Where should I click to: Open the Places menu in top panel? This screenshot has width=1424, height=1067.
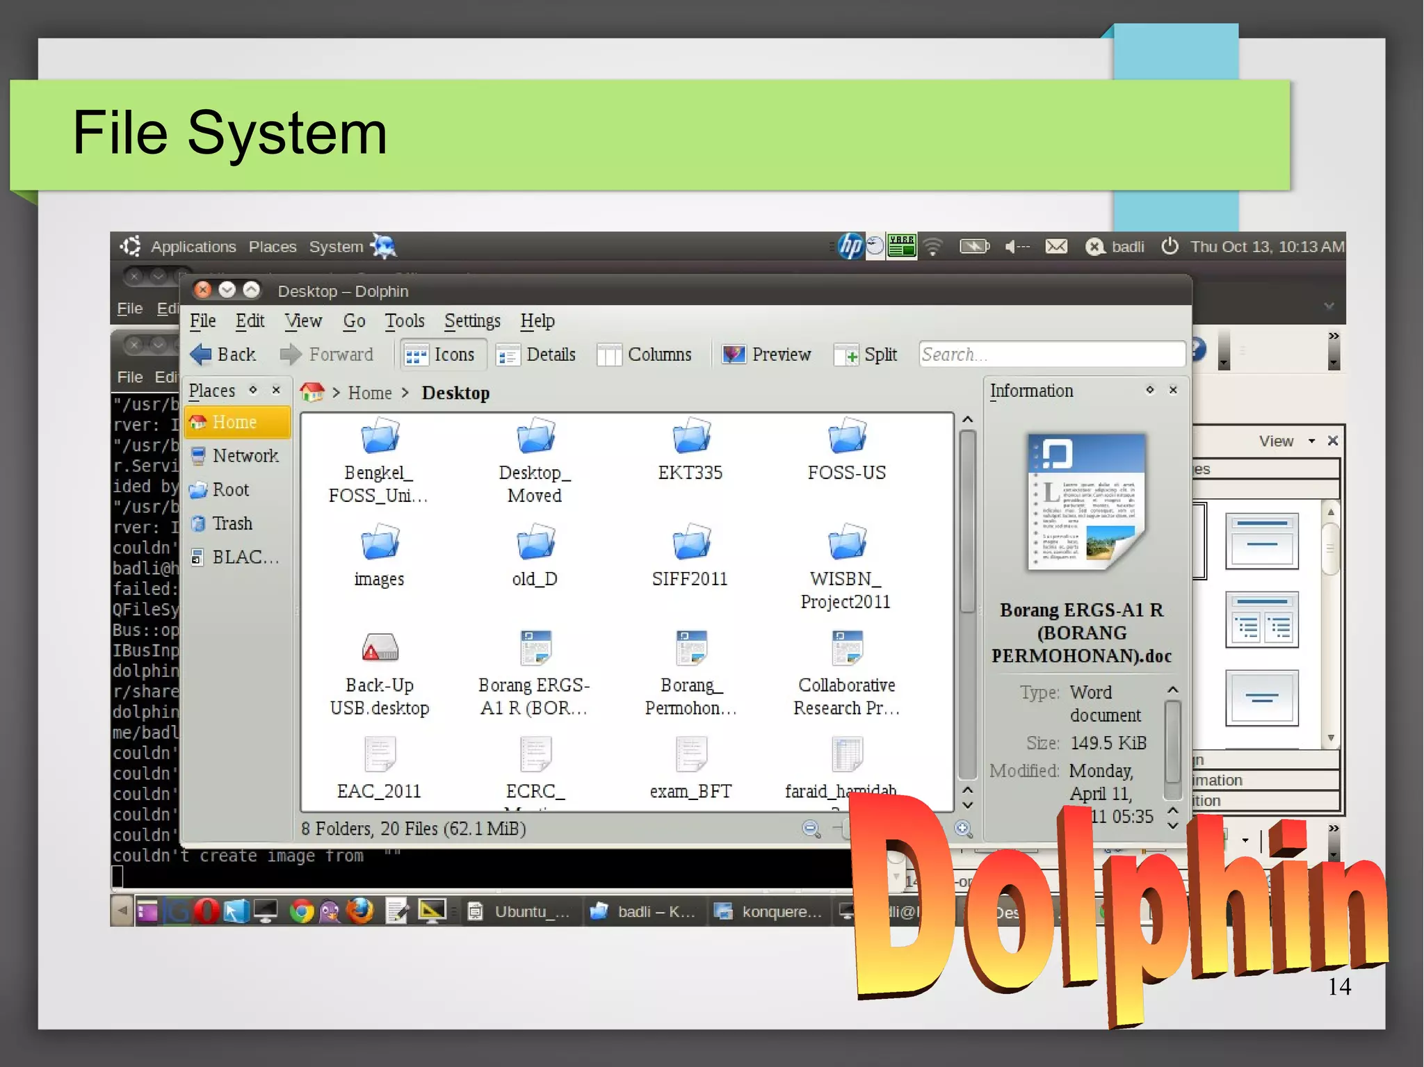[273, 247]
